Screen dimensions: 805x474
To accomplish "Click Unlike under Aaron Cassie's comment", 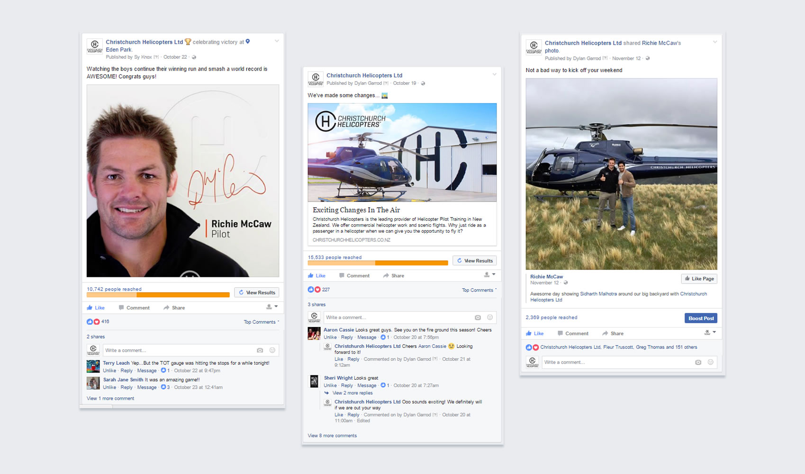I will [x=330, y=337].
